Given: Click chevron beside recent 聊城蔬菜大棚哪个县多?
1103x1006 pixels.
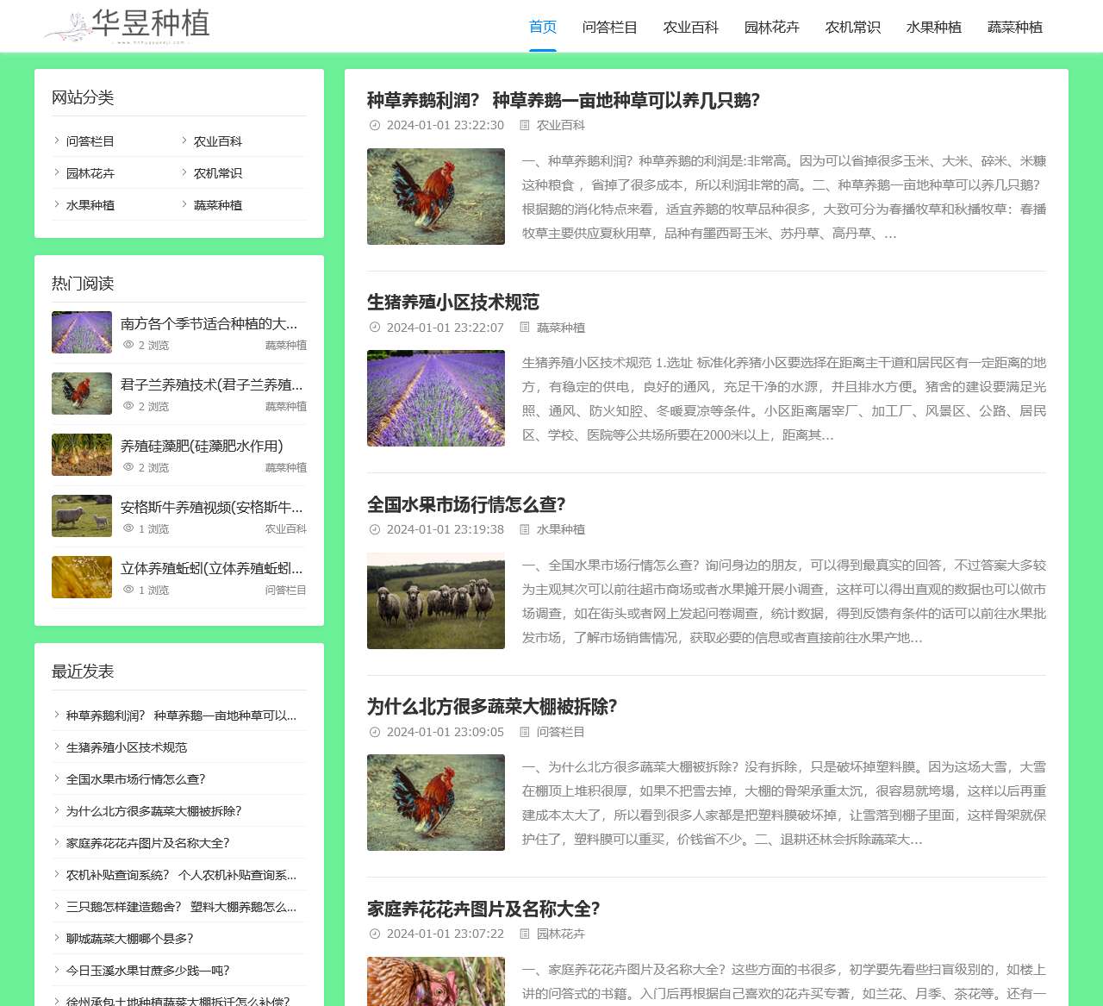Looking at the screenshot, I should [x=56, y=938].
